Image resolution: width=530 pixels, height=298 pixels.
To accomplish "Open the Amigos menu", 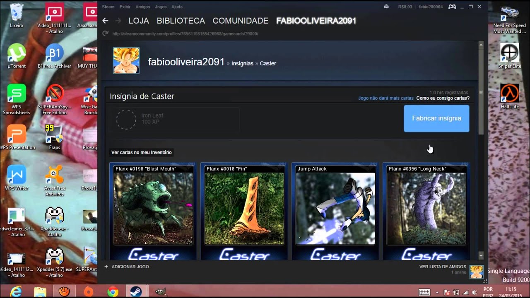I will click(x=143, y=7).
